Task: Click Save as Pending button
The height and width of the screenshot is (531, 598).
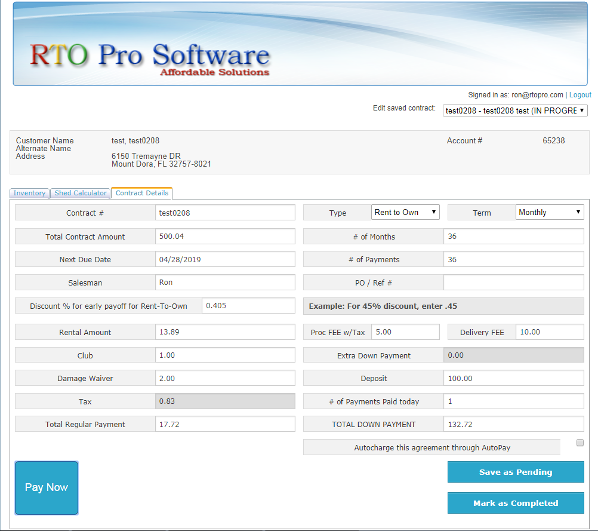Action: [515, 472]
